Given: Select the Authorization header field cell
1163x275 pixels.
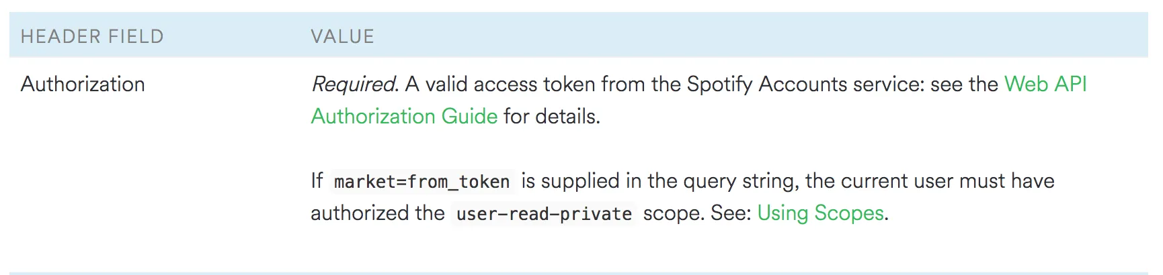Looking at the screenshot, I should click(x=83, y=84).
